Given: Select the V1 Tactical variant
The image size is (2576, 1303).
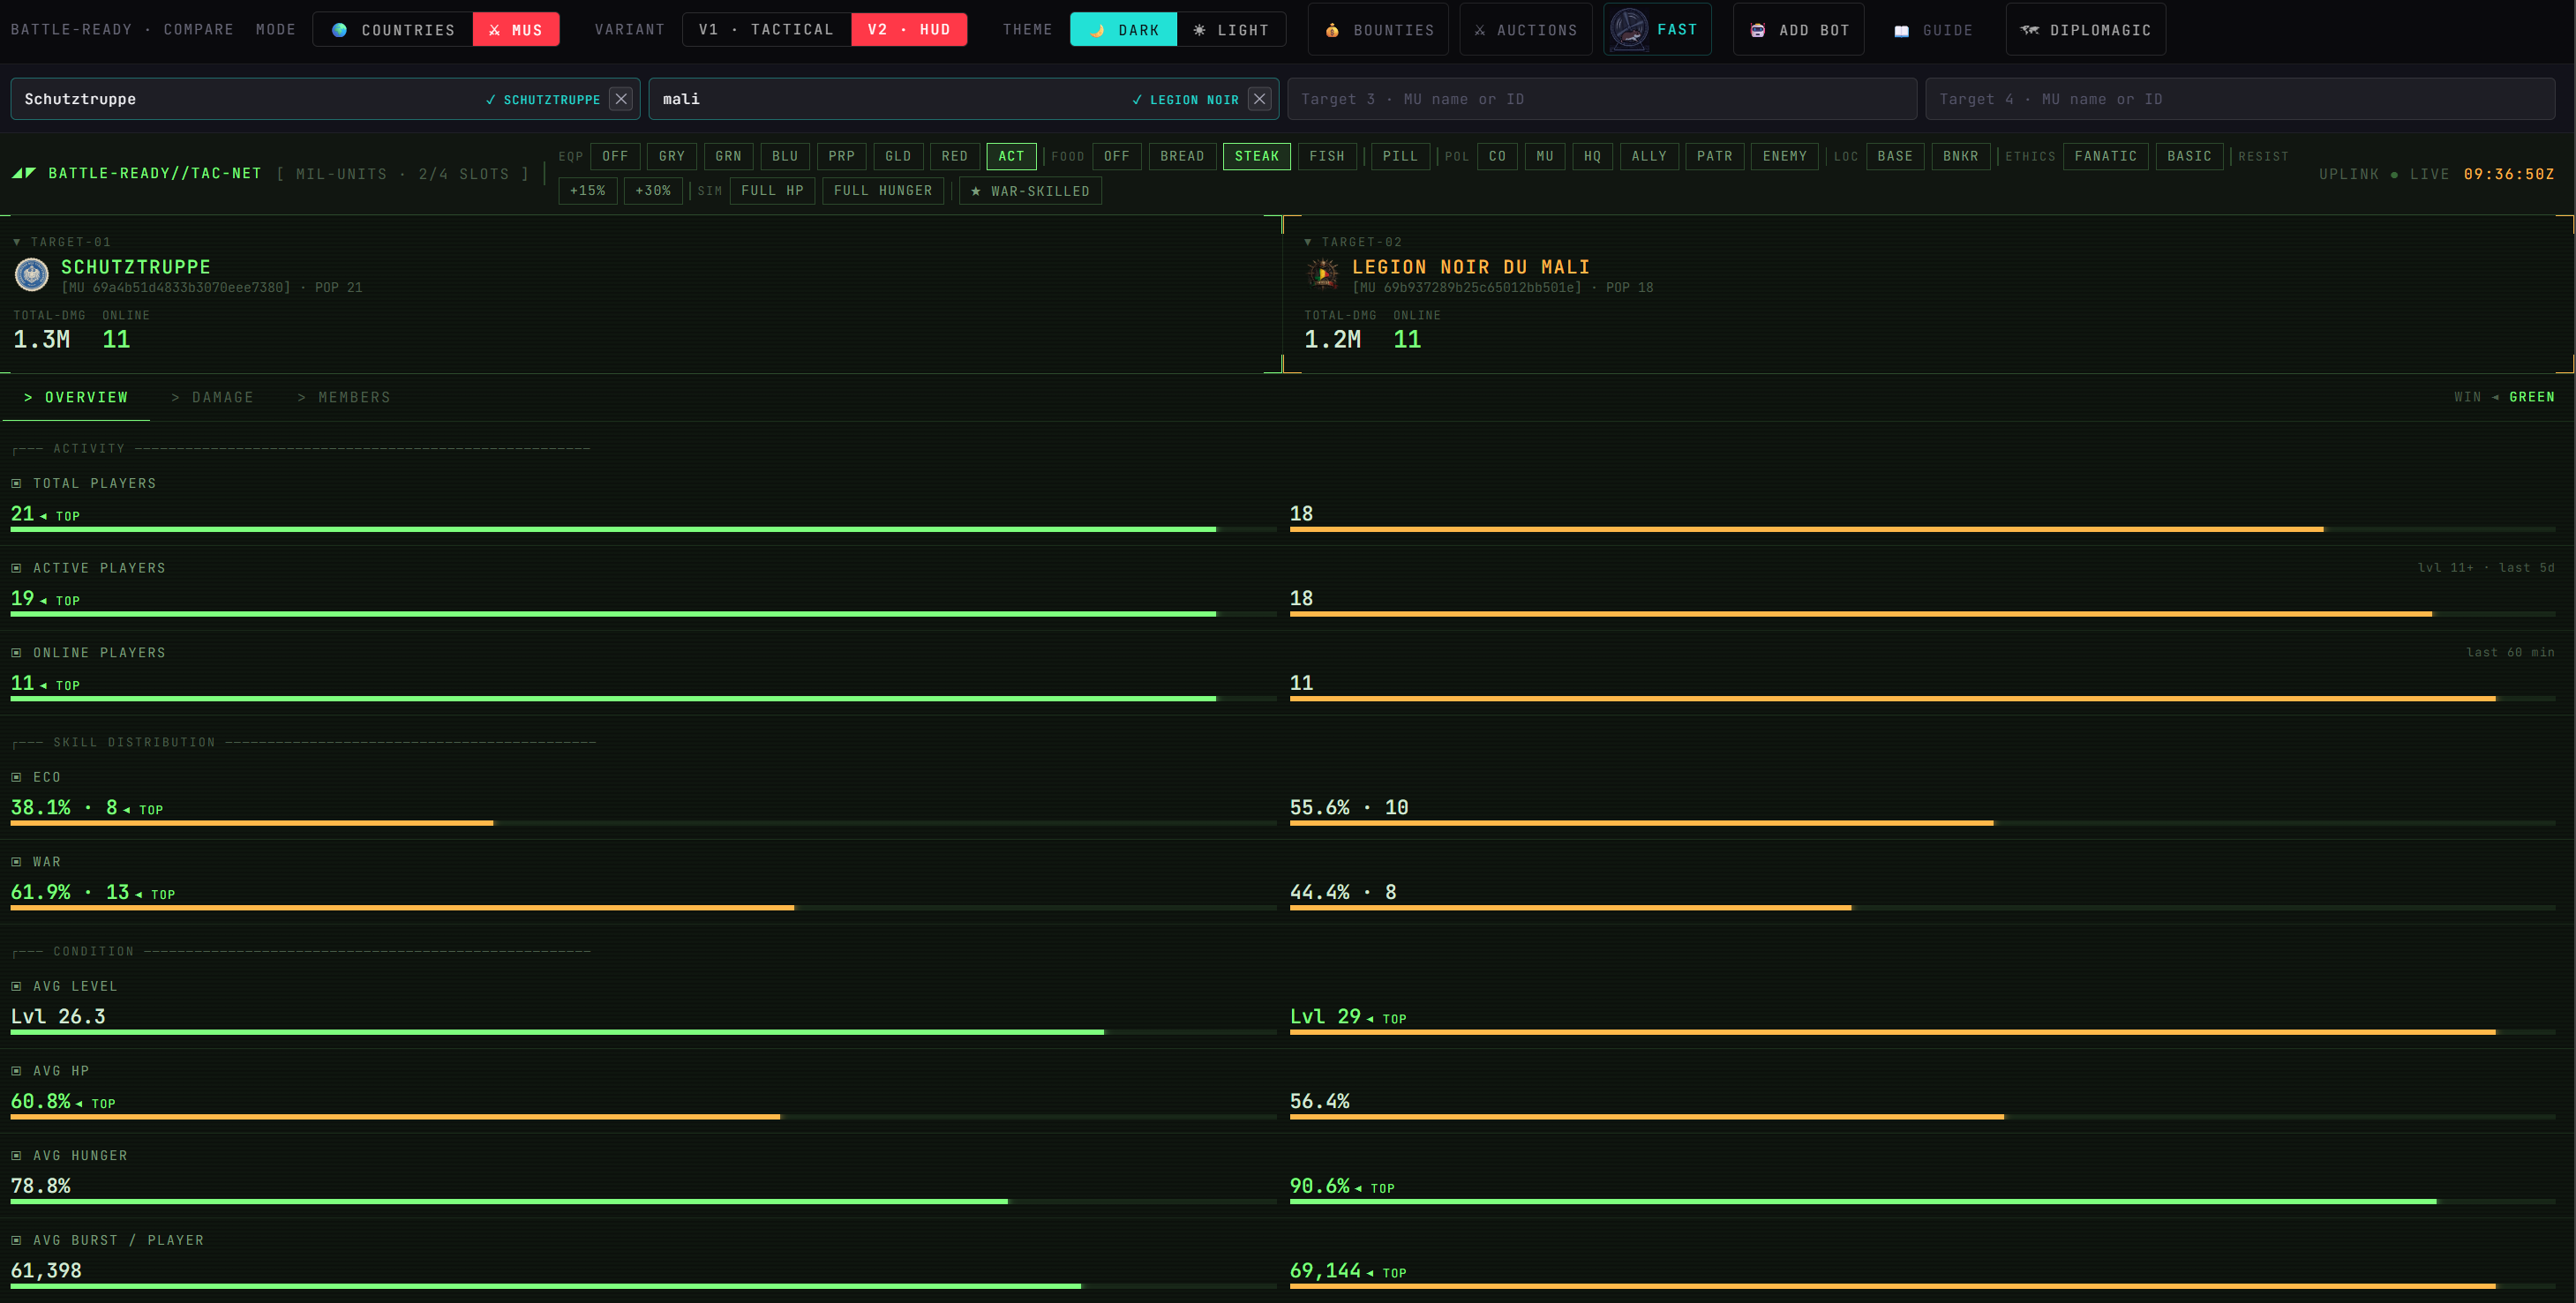Looking at the screenshot, I should click(x=766, y=30).
